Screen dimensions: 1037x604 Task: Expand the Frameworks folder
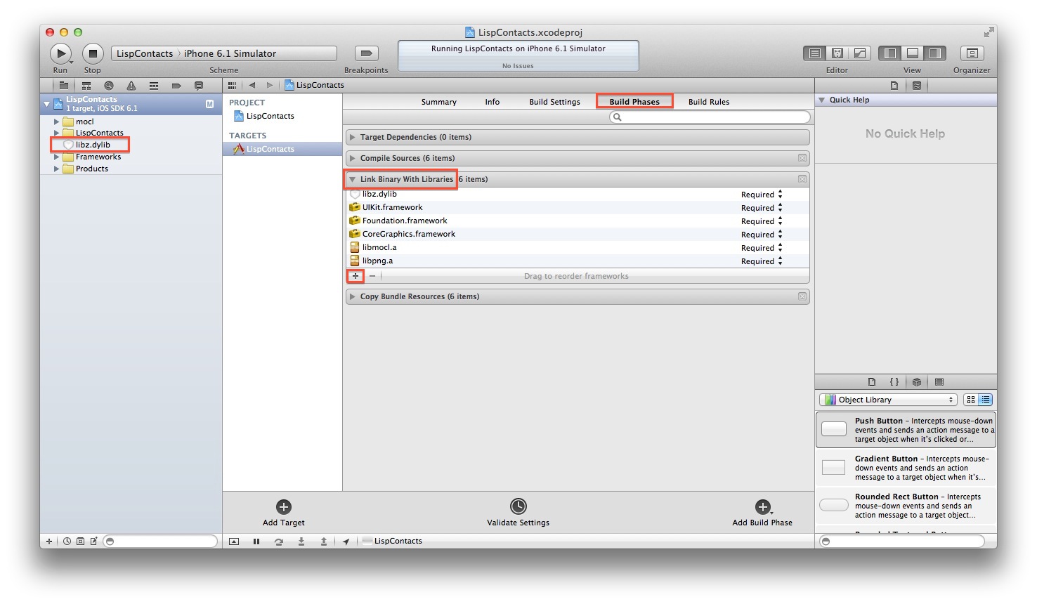pos(57,157)
